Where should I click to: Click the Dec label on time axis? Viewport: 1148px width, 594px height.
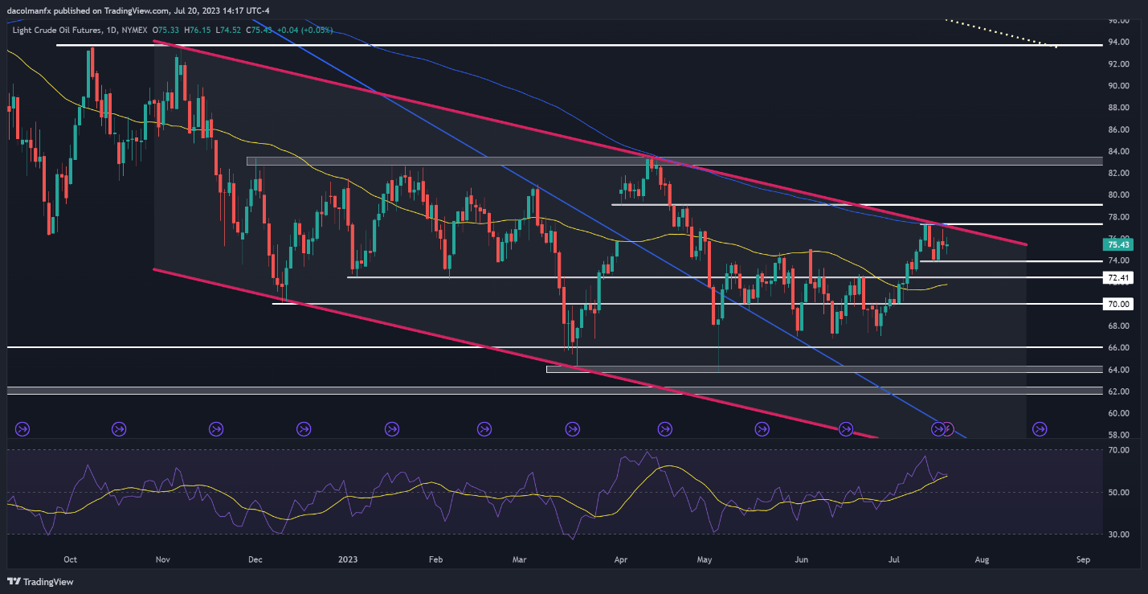(x=255, y=558)
